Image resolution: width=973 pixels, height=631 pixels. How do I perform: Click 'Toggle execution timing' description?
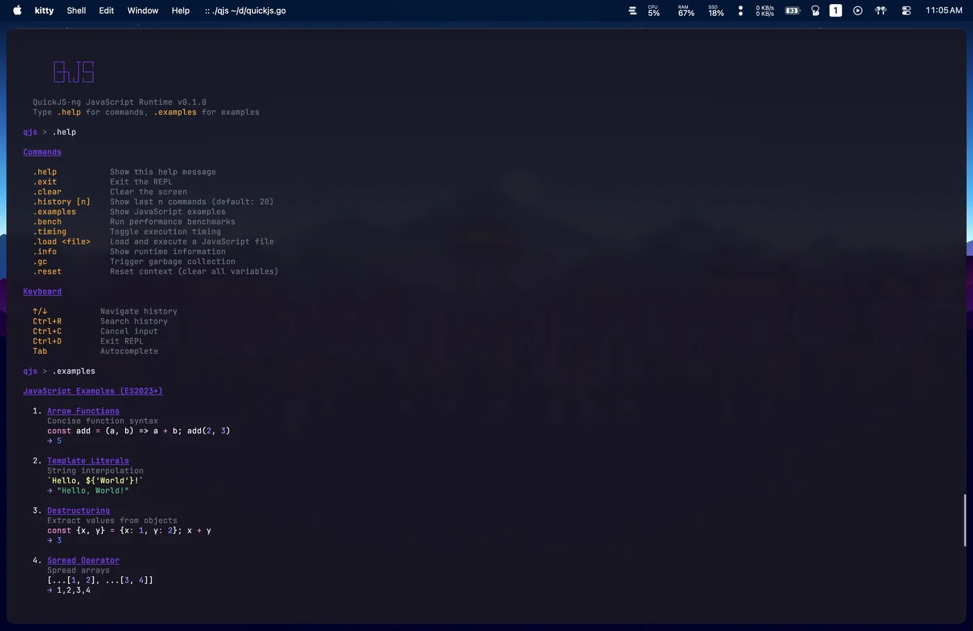165,232
